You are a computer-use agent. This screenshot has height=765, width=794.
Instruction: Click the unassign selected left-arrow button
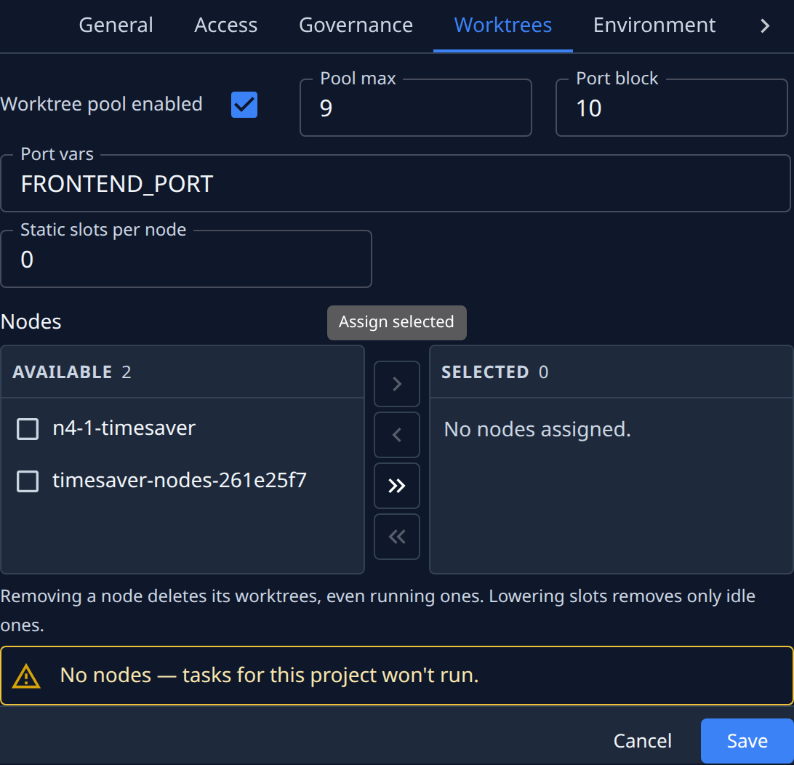(396, 435)
